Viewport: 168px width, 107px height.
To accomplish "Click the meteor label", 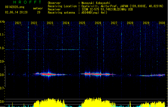I will (x=38, y=8).
